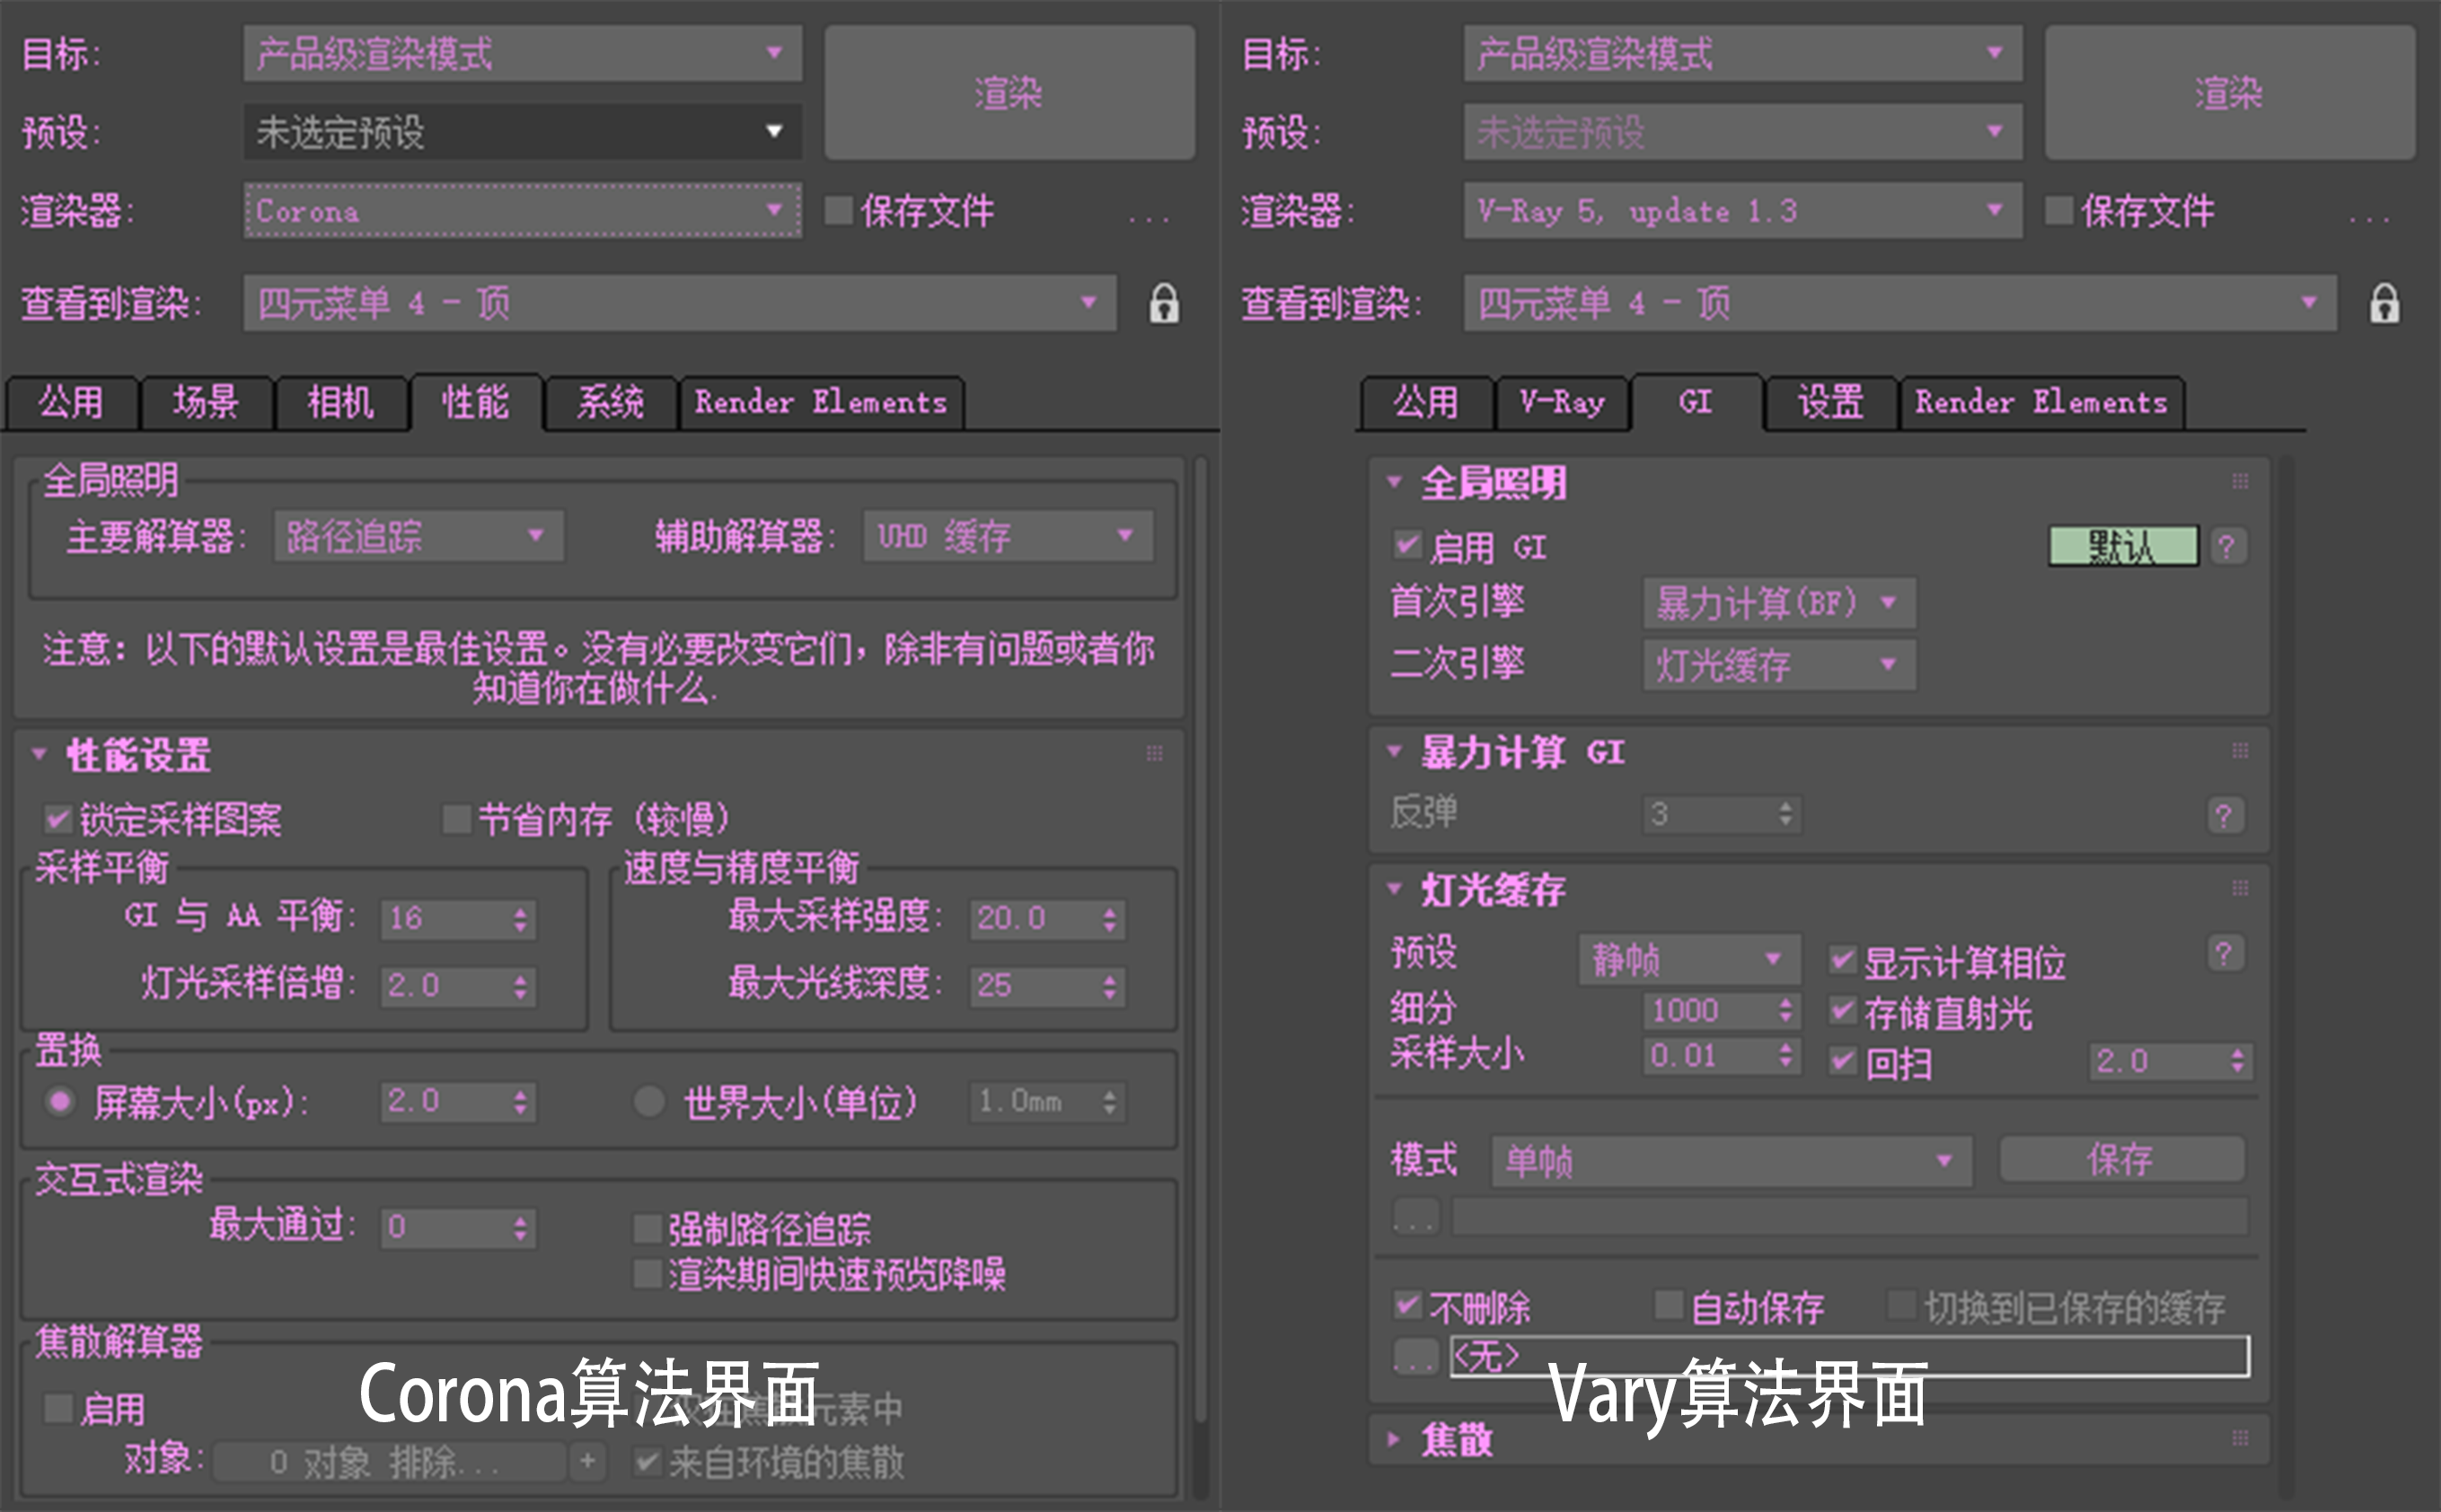The image size is (2441, 1512).
Task: Check 保存文件 in V-Ray panel
Action: 2059,210
